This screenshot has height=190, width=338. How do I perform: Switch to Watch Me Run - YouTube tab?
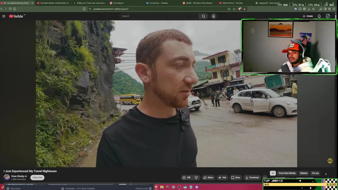coord(235,3)
